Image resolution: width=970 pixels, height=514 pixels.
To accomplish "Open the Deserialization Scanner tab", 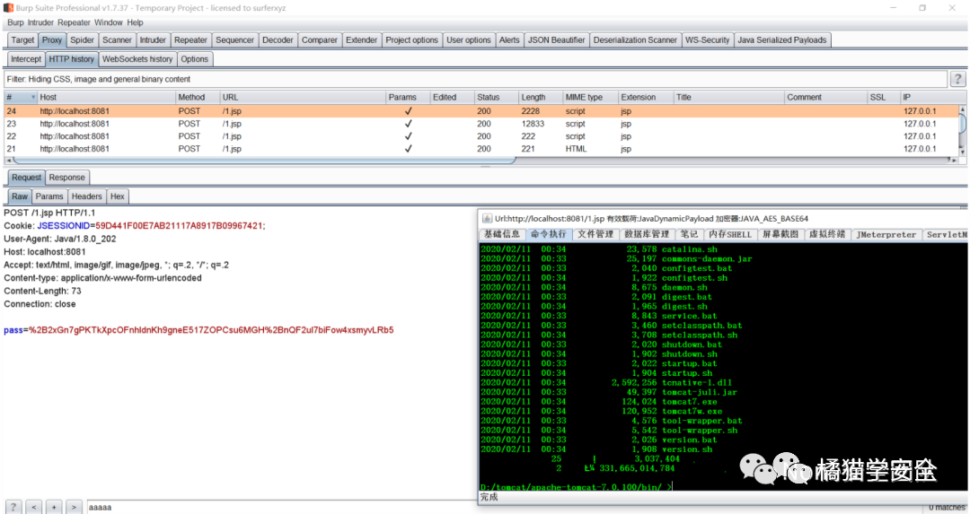I will 635,40.
